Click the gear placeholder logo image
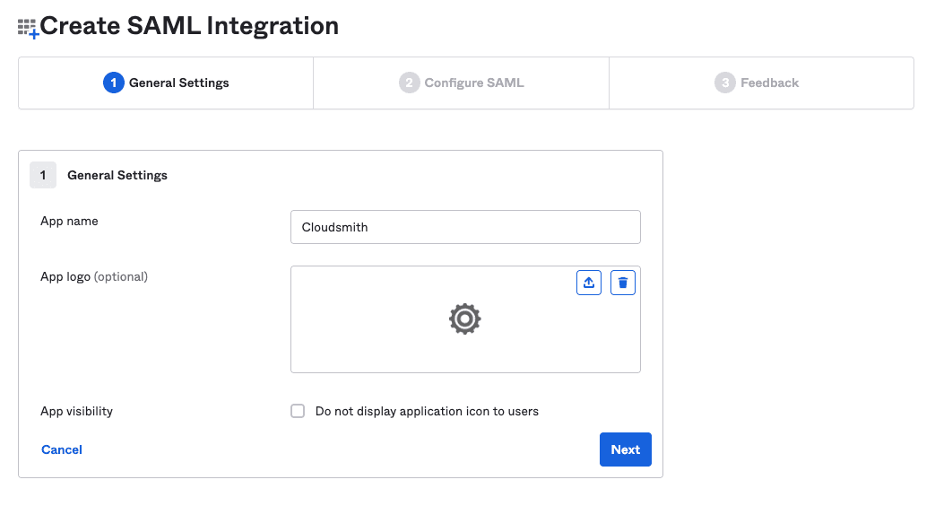Screen dimensions: 935x506 coord(464,319)
